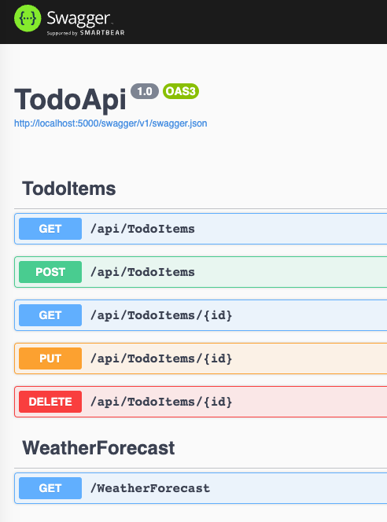Expand the /WeatherForecast path text
Image resolution: width=387 pixels, height=522 pixels.
tap(150, 488)
